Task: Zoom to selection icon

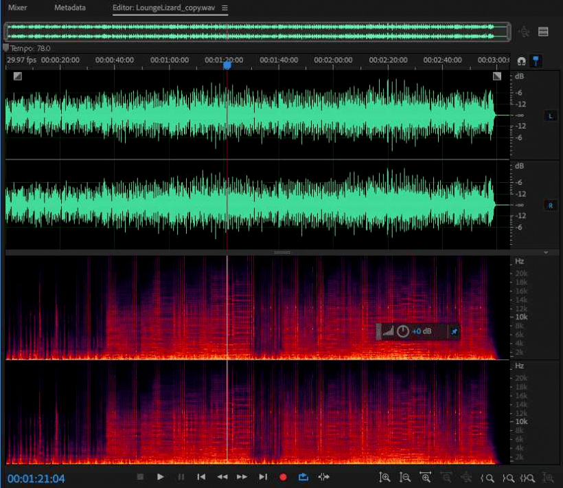Action: [528, 478]
